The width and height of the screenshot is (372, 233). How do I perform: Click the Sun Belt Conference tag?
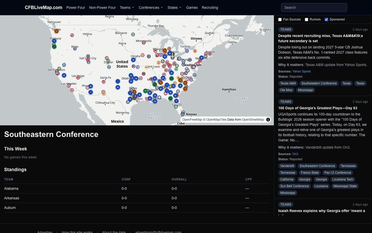pos(295,186)
